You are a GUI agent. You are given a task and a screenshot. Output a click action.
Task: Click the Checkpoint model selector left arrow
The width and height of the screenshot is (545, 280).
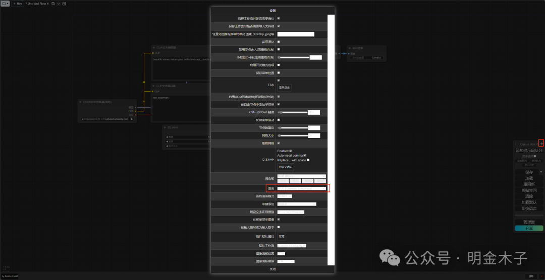pos(82,119)
